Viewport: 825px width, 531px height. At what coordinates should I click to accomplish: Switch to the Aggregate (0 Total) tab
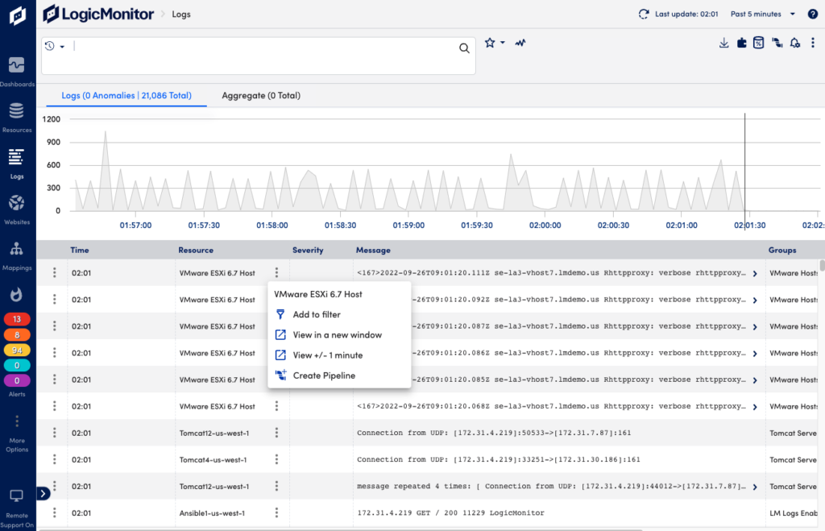click(x=261, y=95)
